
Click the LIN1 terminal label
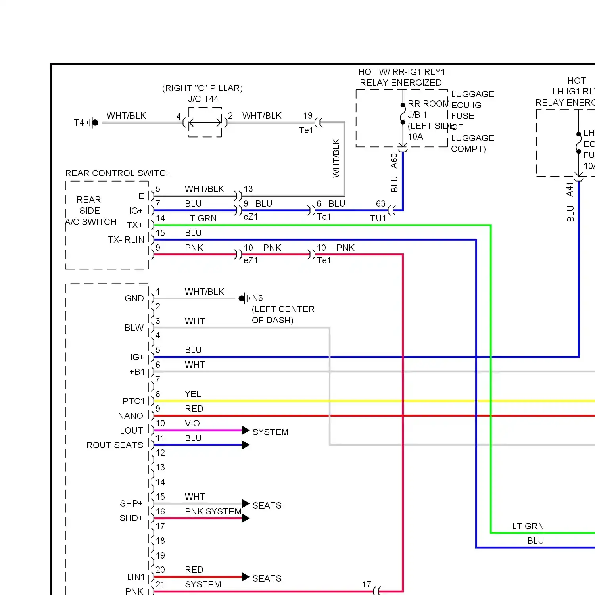point(136,577)
